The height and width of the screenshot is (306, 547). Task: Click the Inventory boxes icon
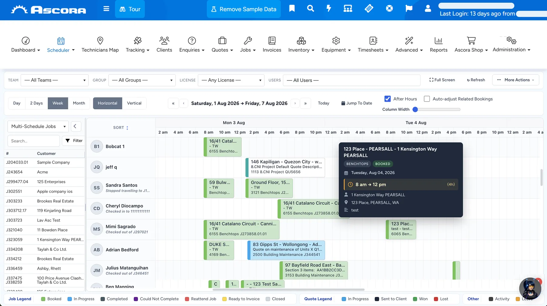click(301, 41)
